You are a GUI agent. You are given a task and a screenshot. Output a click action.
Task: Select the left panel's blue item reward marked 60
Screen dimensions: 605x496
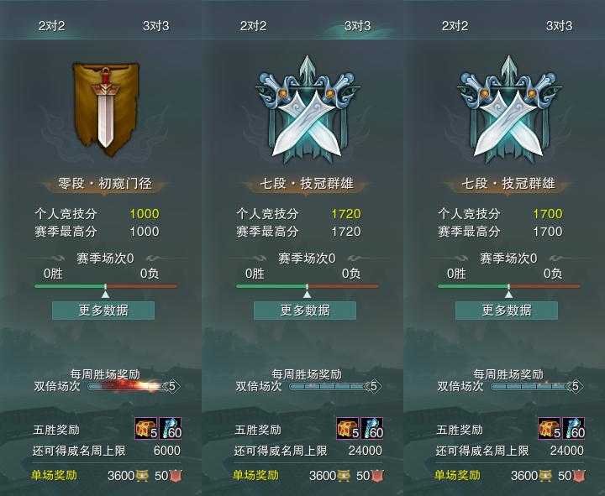point(170,428)
